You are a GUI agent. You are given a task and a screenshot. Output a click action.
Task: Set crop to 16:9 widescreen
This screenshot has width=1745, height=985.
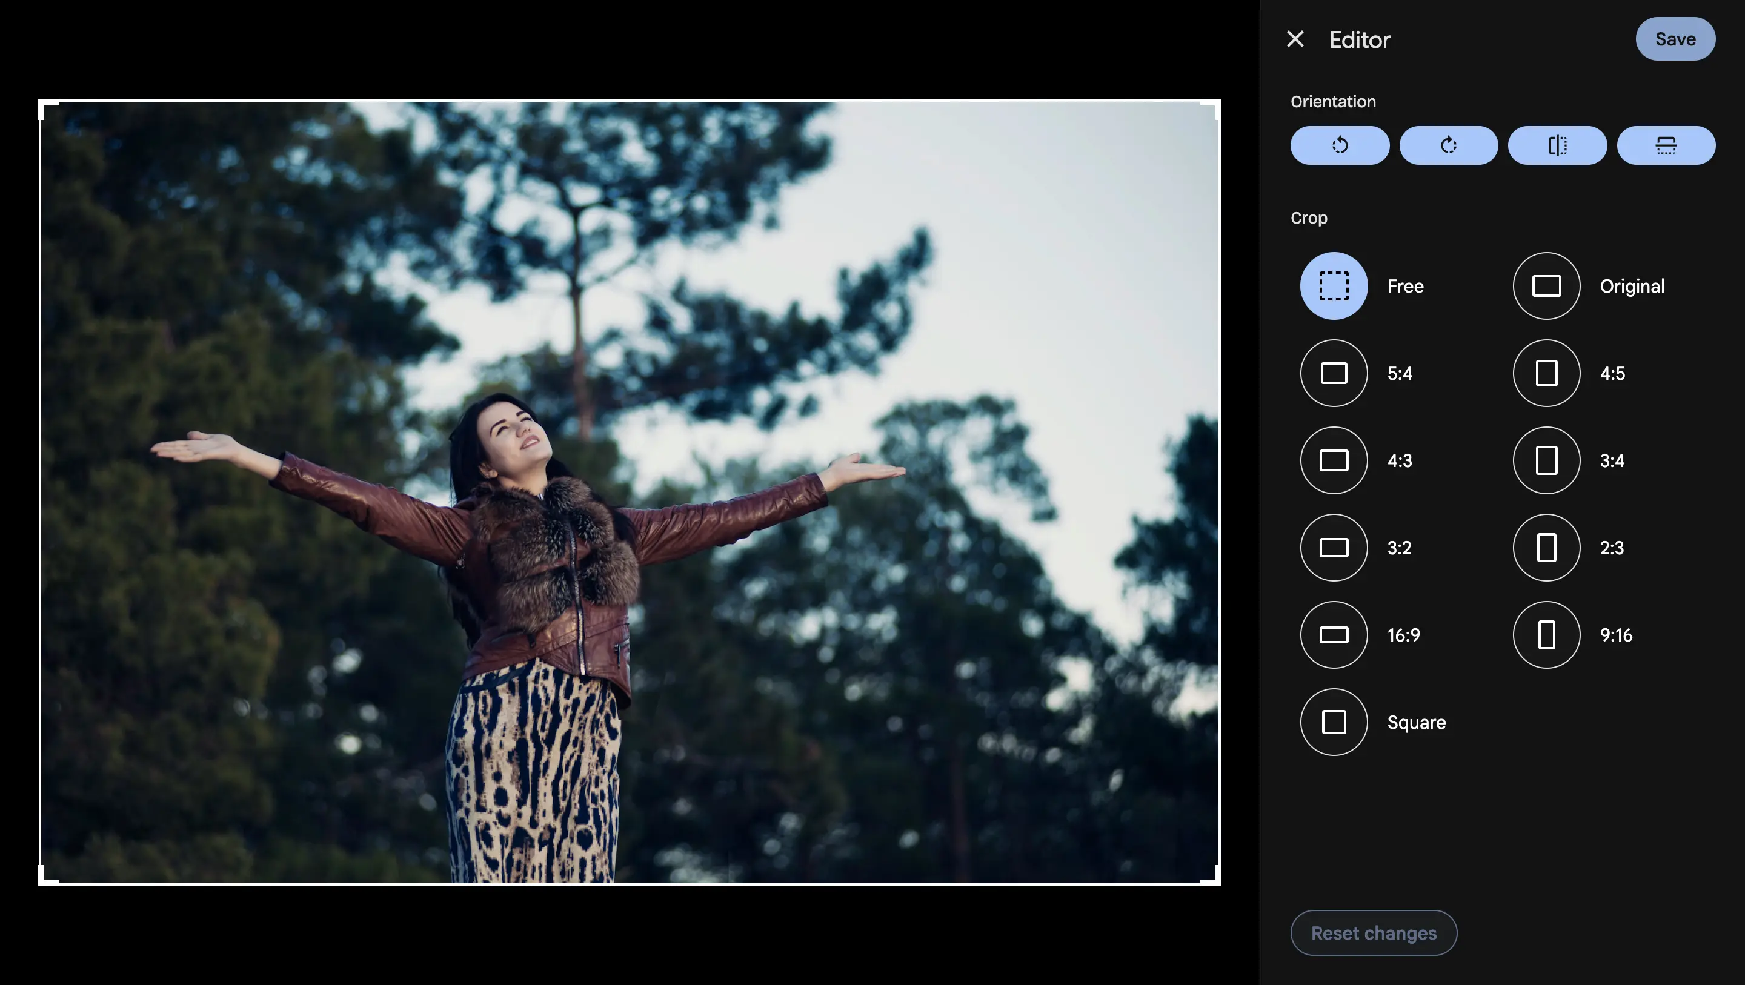coord(1333,635)
